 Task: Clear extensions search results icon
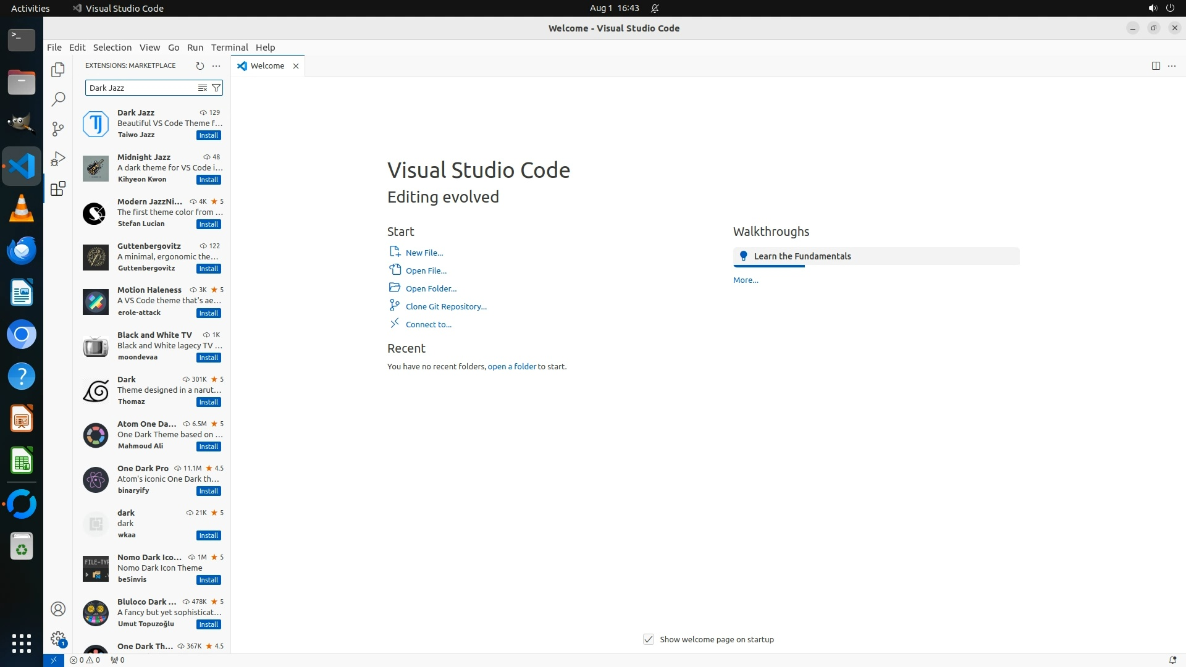pyautogui.click(x=202, y=88)
